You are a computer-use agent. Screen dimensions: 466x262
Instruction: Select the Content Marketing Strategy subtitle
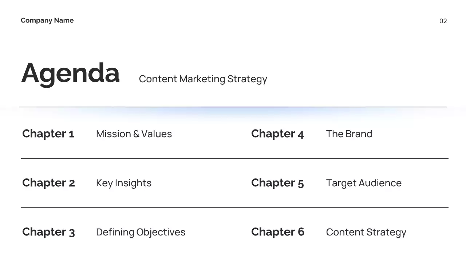click(x=203, y=79)
